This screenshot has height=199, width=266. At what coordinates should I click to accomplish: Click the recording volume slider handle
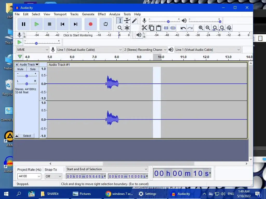168,22
